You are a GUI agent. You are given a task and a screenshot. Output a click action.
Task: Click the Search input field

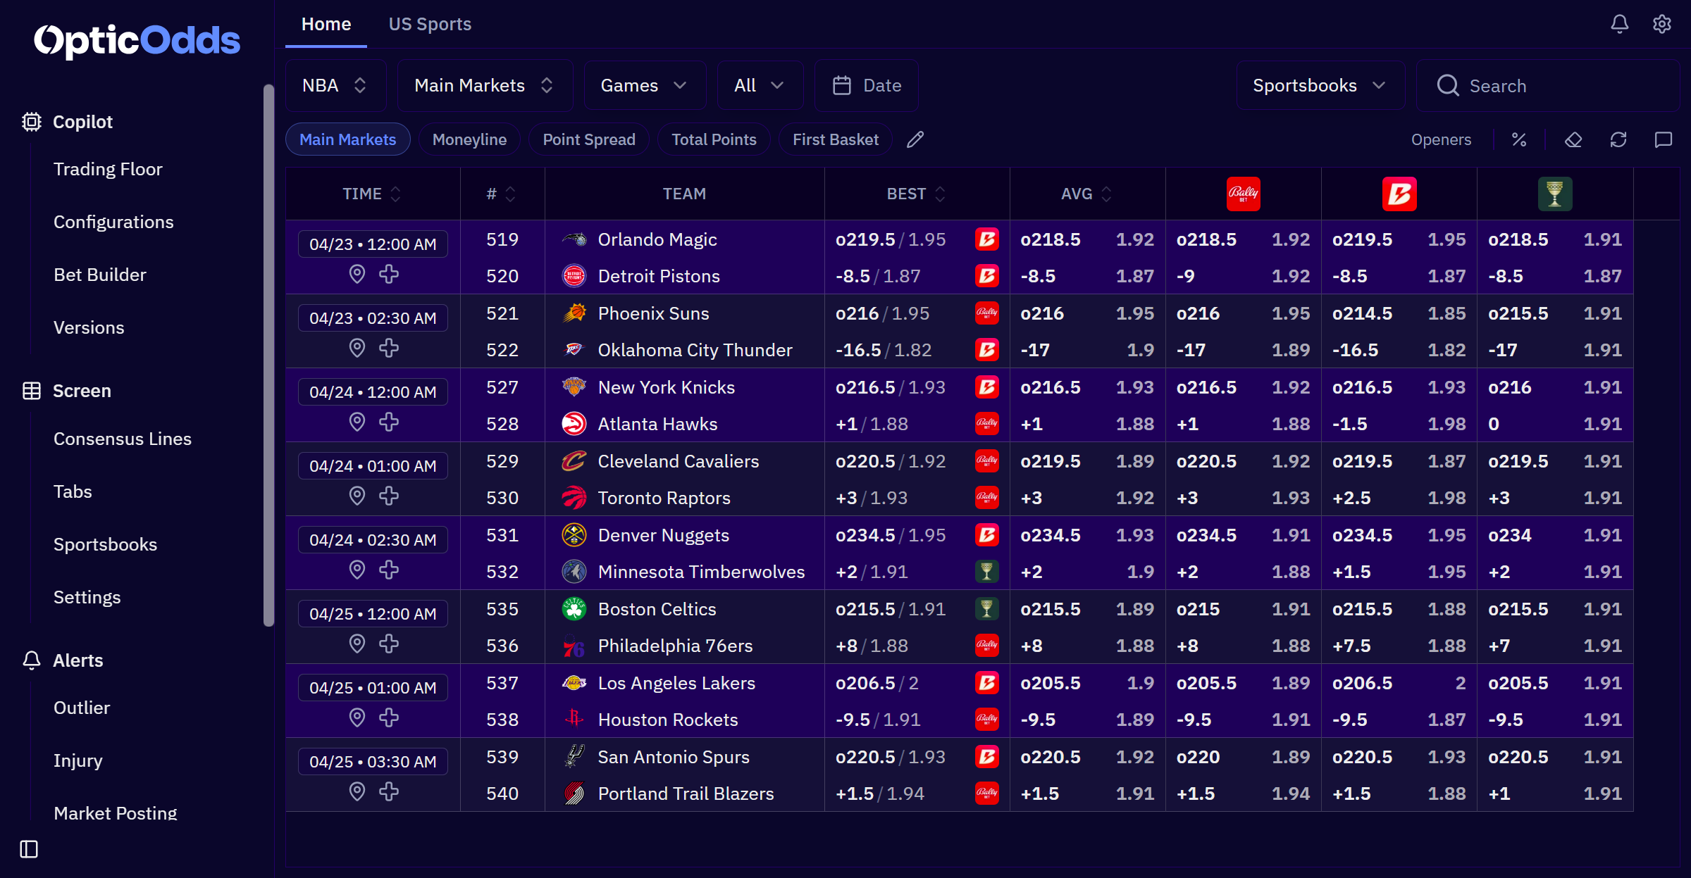1550,86
